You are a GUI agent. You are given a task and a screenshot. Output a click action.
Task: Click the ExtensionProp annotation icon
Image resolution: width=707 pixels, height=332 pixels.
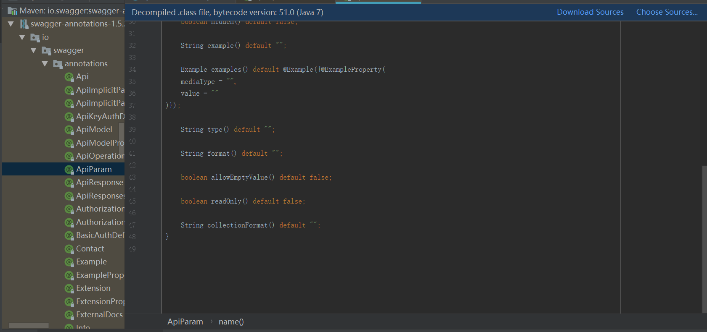coord(69,302)
